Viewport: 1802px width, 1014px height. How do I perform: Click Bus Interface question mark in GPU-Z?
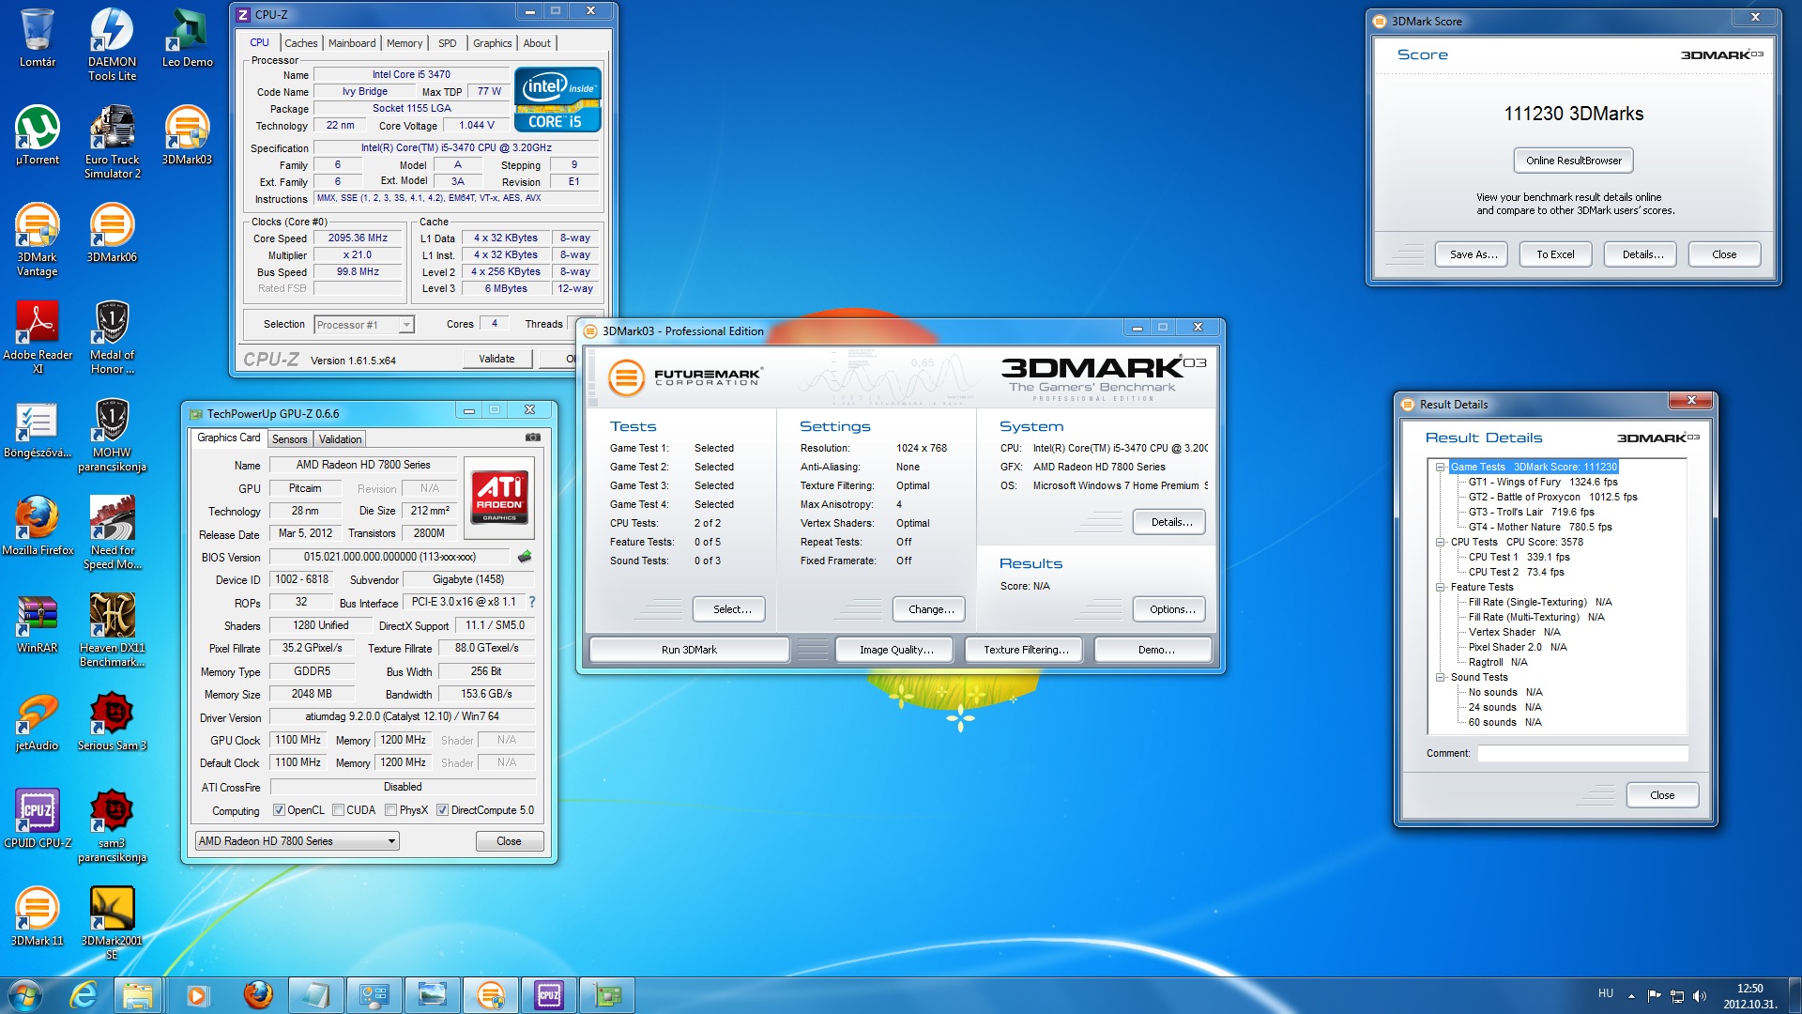pos(531,602)
